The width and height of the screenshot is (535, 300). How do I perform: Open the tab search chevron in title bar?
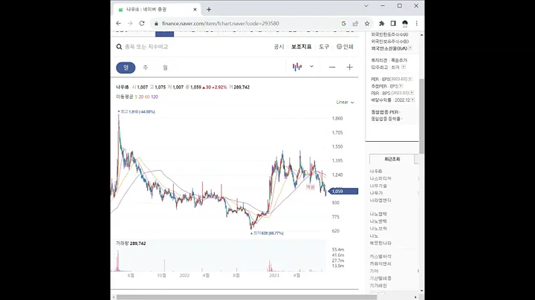pos(366,6)
